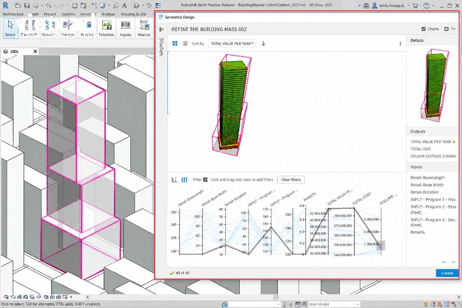Click the TOTAL COST output label in Details
462x308 pixels.
(x=420, y=149)
